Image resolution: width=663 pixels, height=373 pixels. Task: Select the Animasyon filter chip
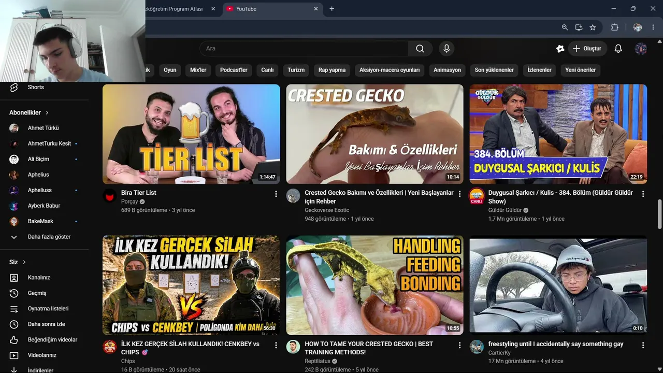pos(447,70)
